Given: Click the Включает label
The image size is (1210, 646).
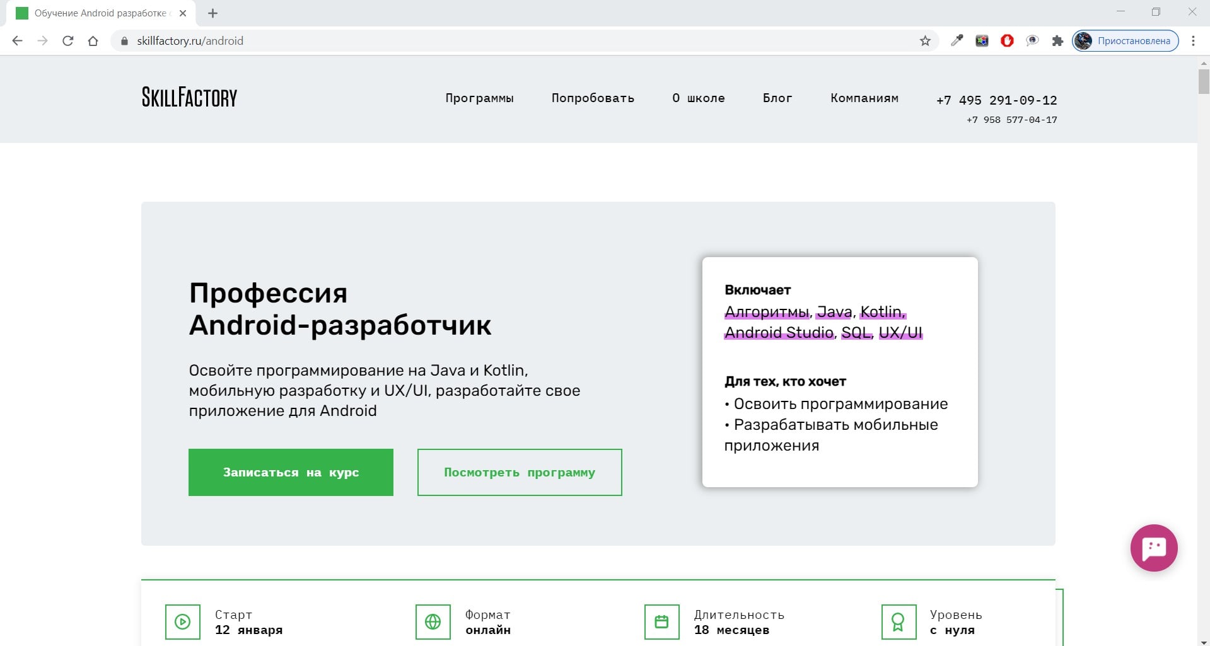Looking at the screenshot, I should (x=757, y=290).
